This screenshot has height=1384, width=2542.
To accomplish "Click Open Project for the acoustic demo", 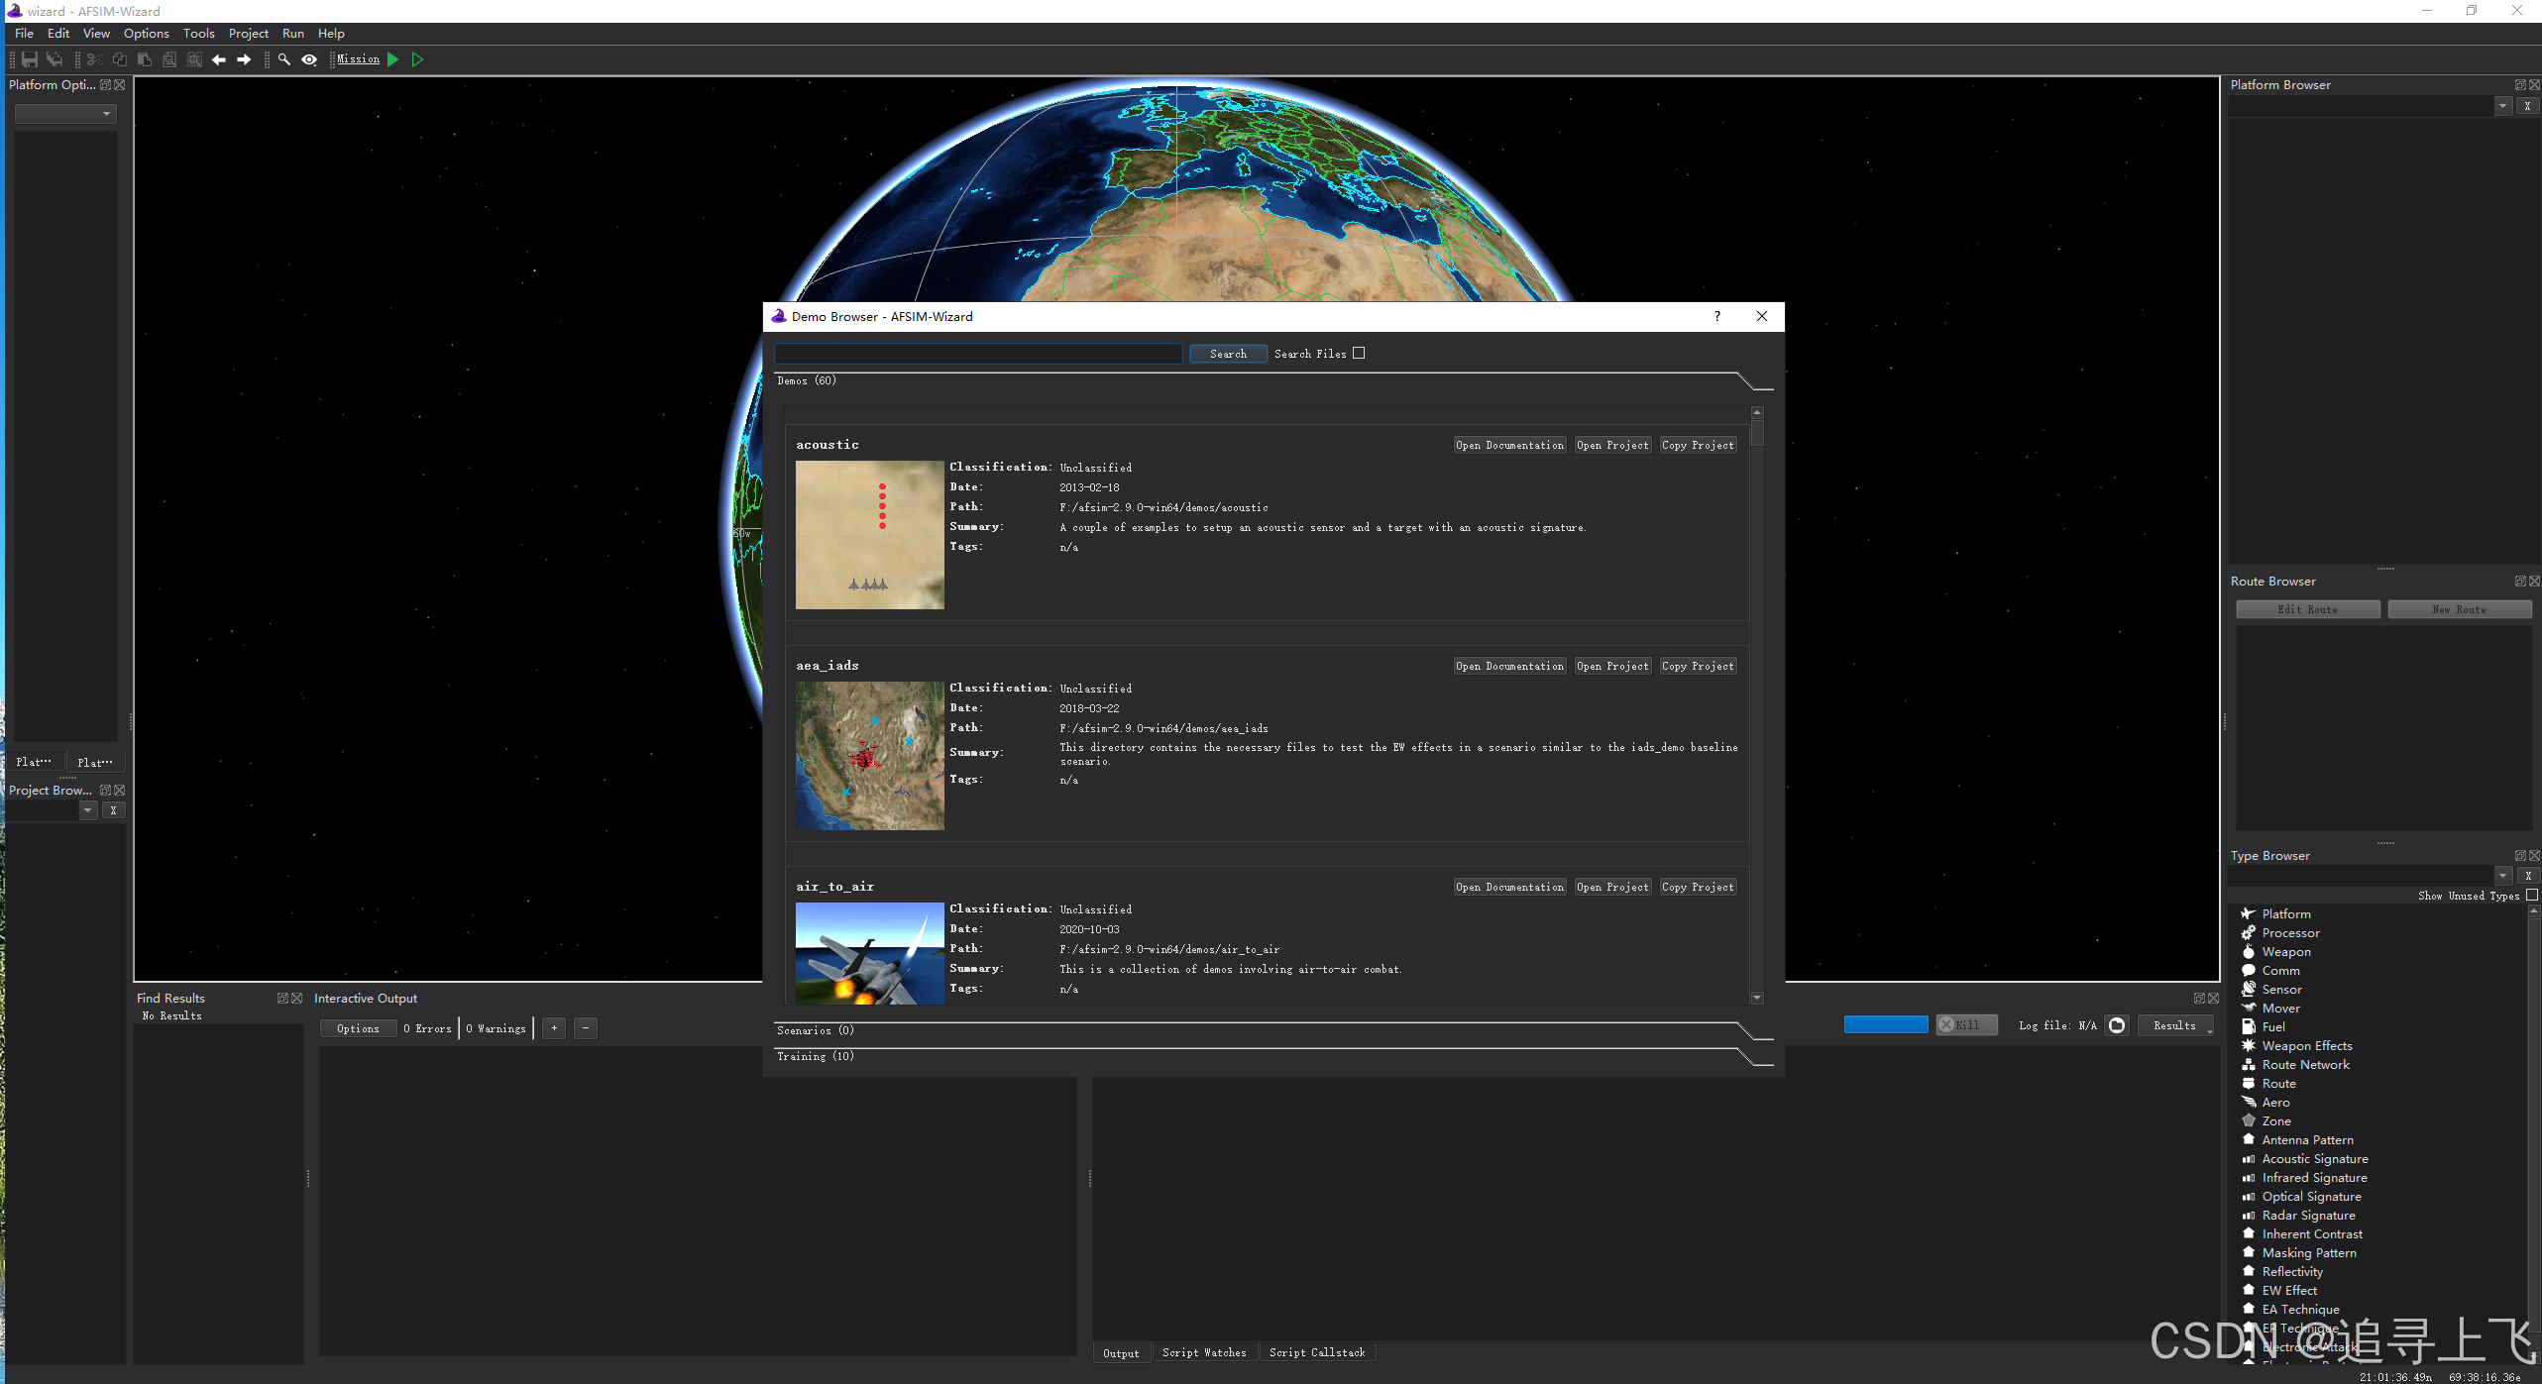I will pos(1612,445).
